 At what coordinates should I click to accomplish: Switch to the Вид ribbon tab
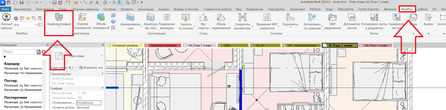click(239, 9)
